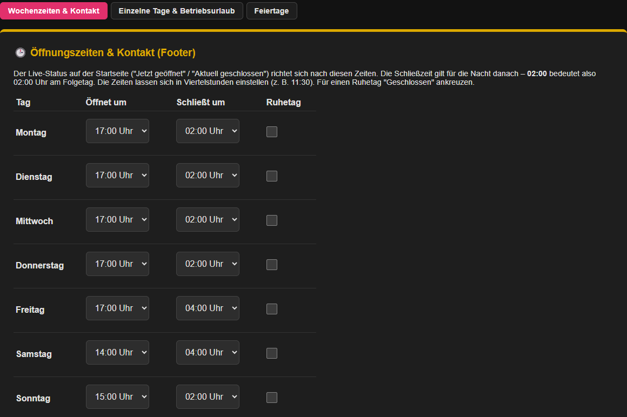Click the 'Samstag' row label

(x=34, y=354)
